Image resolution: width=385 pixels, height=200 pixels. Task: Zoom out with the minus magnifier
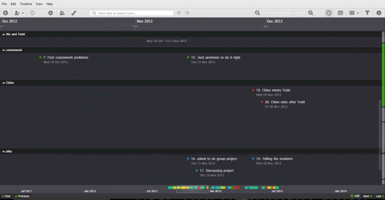click(x=257, y=13)
